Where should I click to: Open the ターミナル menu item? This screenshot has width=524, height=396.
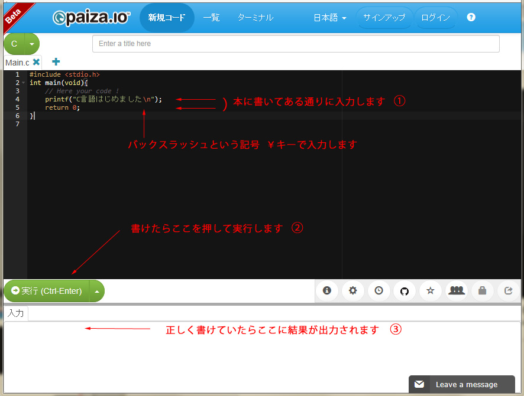click(255, 18)
